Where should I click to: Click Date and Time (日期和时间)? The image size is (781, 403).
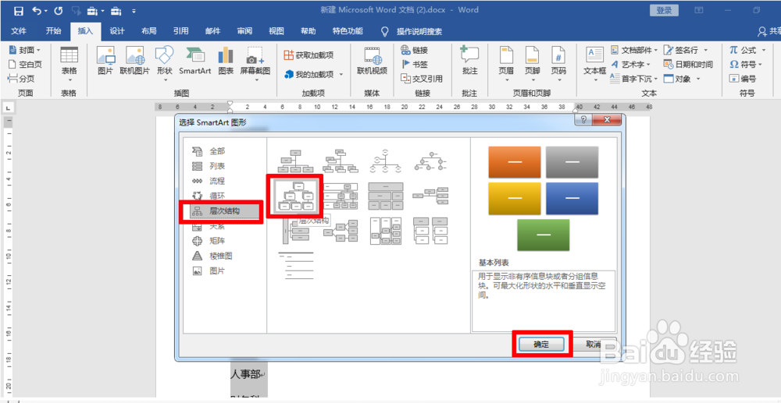pyautogui.click(x=688, y=65)
